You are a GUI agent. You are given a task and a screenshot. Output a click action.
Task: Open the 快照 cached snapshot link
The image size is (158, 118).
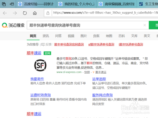[x=87, y=72]
